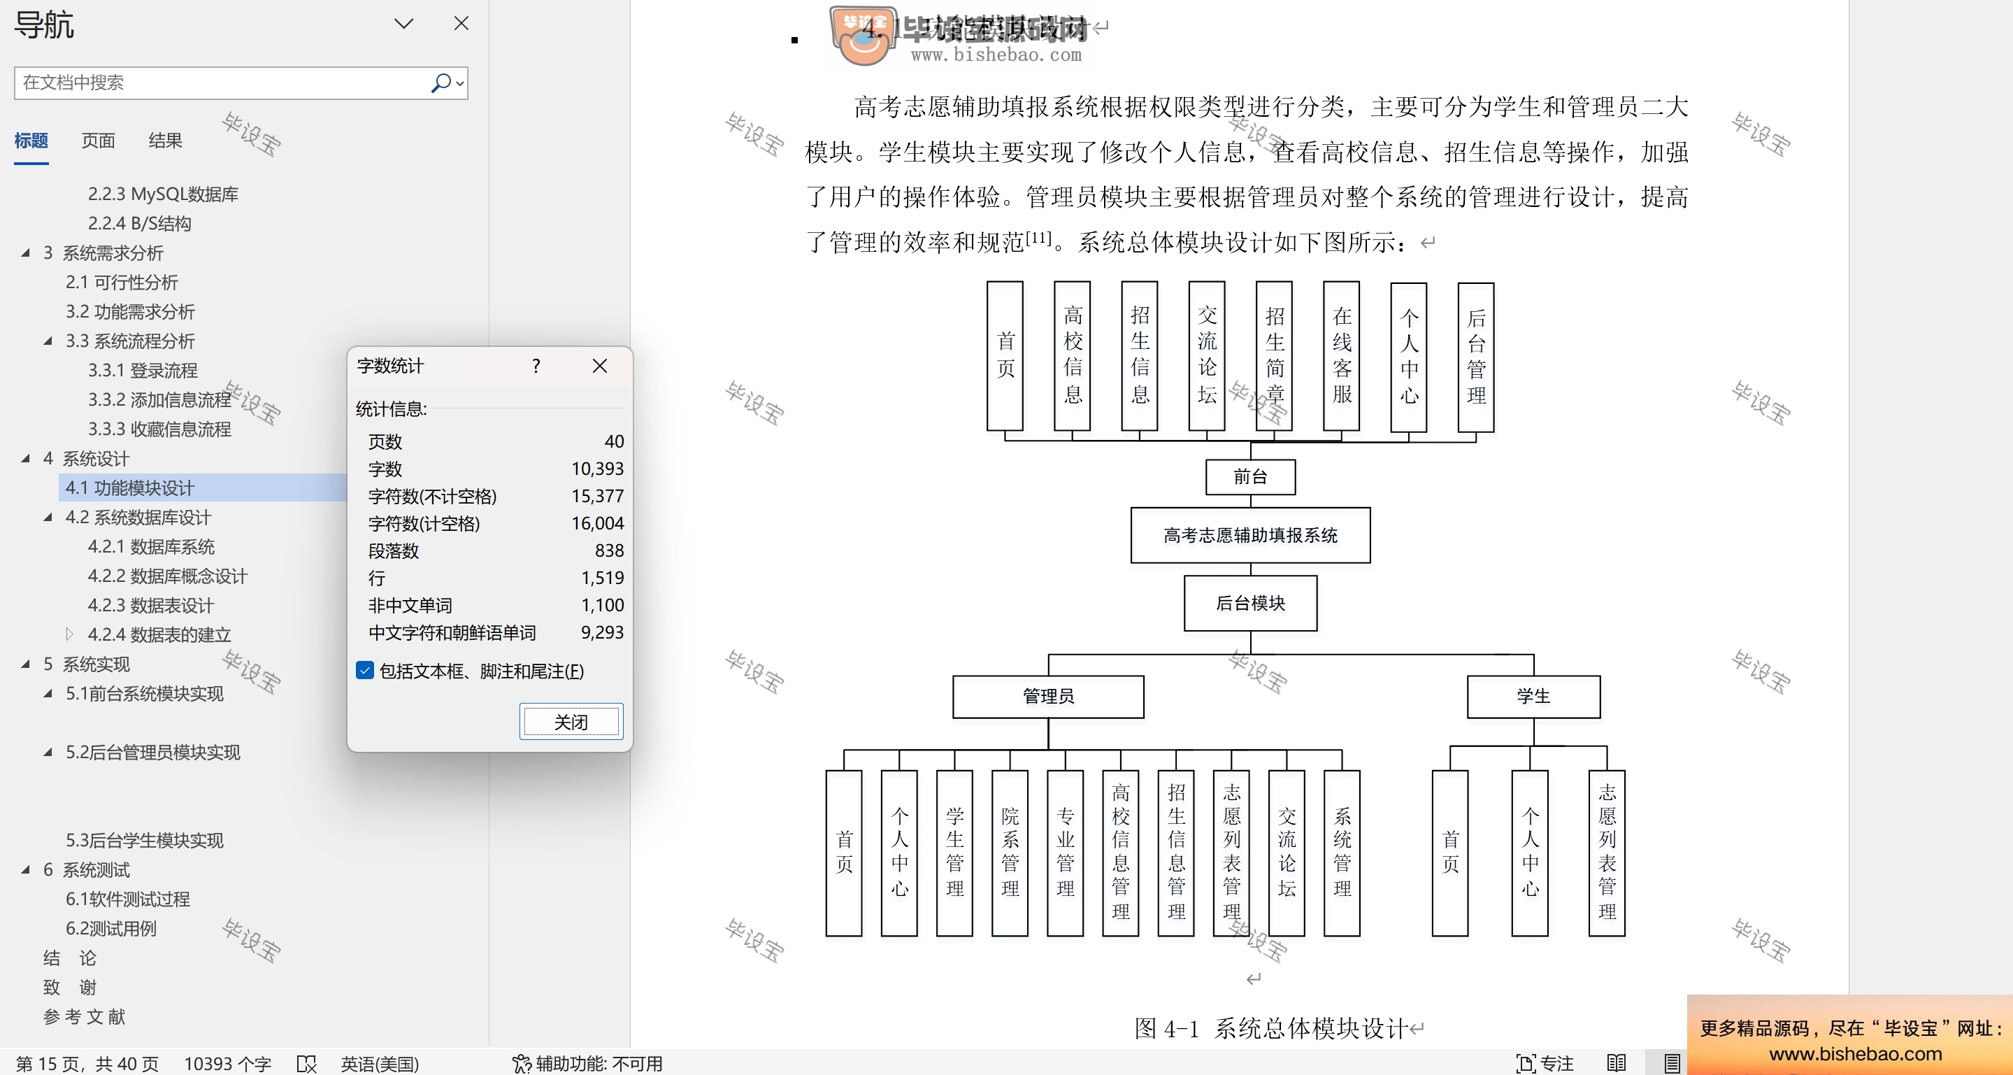Image resolution: width=2013 pixels, height=1075 pixels.
Task: Click the 管理员 box in diagram
Action: (1048, 696)
